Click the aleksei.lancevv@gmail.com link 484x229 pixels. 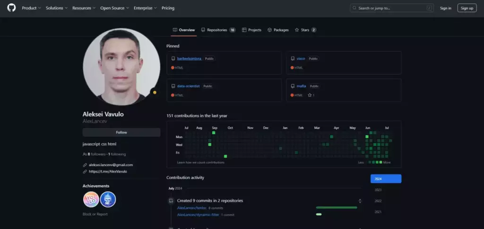coord(111,165)
